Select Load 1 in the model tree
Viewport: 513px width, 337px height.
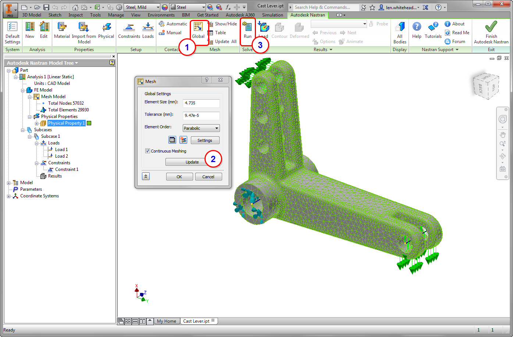pos(61,150)
